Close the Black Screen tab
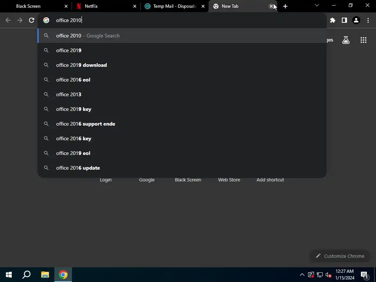This screenshot has height=282, width=376. coord(66,6)
